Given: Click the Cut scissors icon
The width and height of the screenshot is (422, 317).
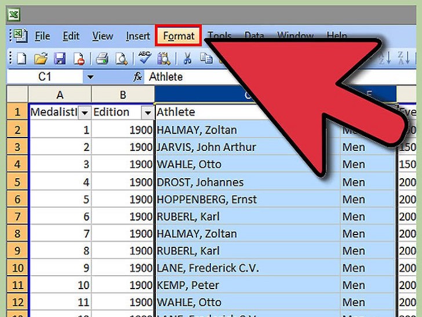Looking at the screenshot, I should point(187,57).
